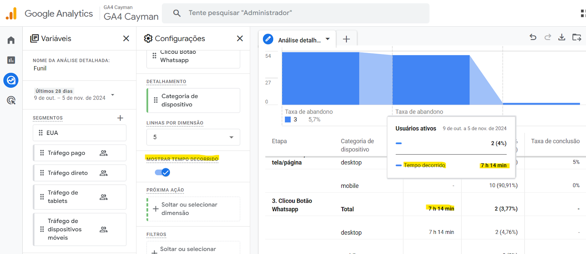Click the 10 (90,91%) cell
This screenshot has width=586, height=254.
point(503,185)
